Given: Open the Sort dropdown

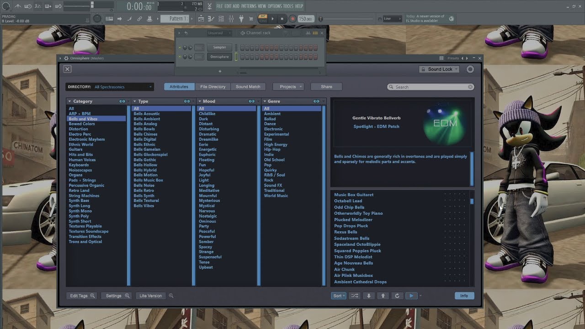Looking at the screenshot, I should (338, 296).
